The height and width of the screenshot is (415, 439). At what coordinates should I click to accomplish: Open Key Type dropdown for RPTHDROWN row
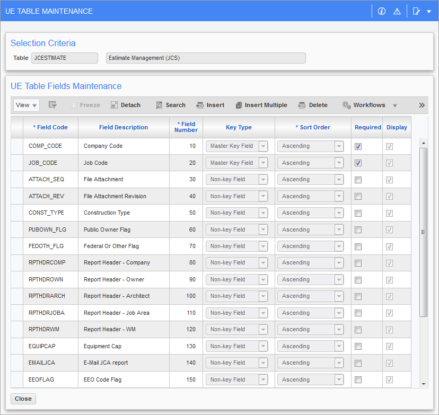[x=237, y=279]
